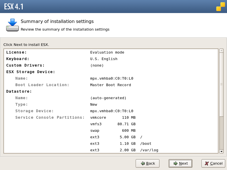Image resolution: width=227 pixels, height=170 pixels.
Task: Click the vertical scrollbar thumb
Action: (221, 84)
